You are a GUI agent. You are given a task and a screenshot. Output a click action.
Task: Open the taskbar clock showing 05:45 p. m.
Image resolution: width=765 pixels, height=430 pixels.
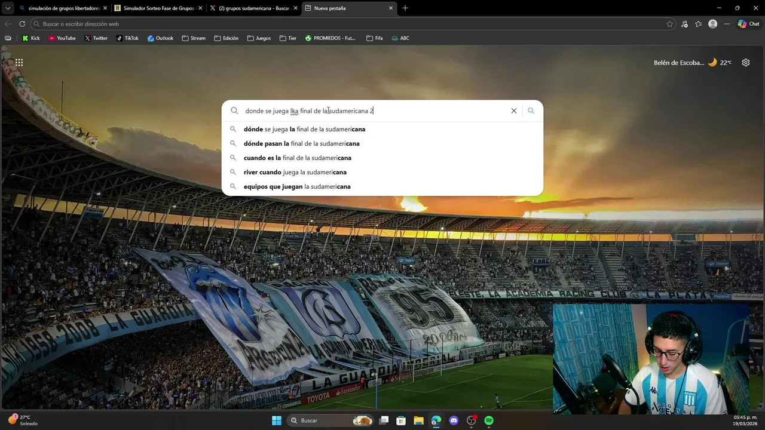745,420
